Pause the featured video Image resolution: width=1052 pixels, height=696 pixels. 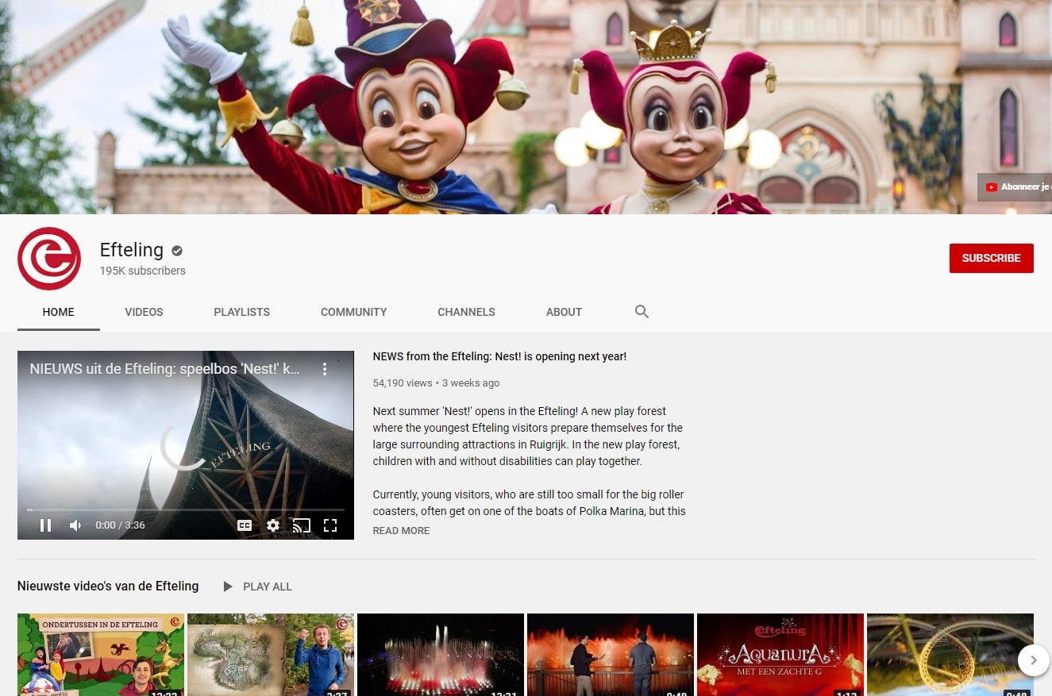click(x=46, y=525)
